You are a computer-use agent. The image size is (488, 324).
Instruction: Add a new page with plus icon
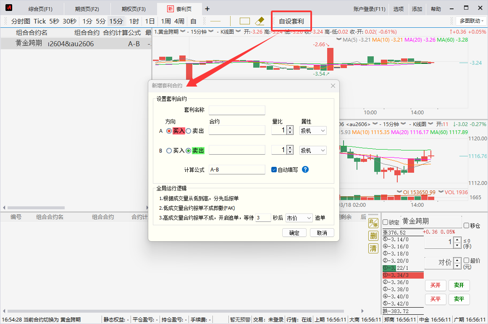207,9
